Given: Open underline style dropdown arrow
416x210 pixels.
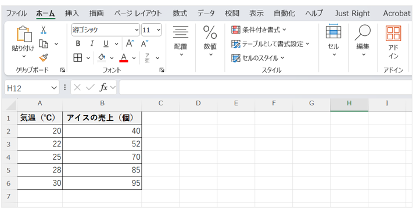Looking at the screenshot, I should tap(116, 44).
